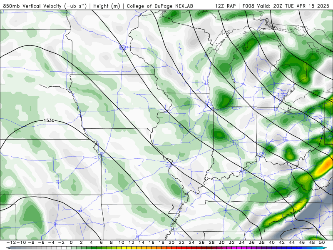Click the 34 colorbar scale label

click(242, 242)
